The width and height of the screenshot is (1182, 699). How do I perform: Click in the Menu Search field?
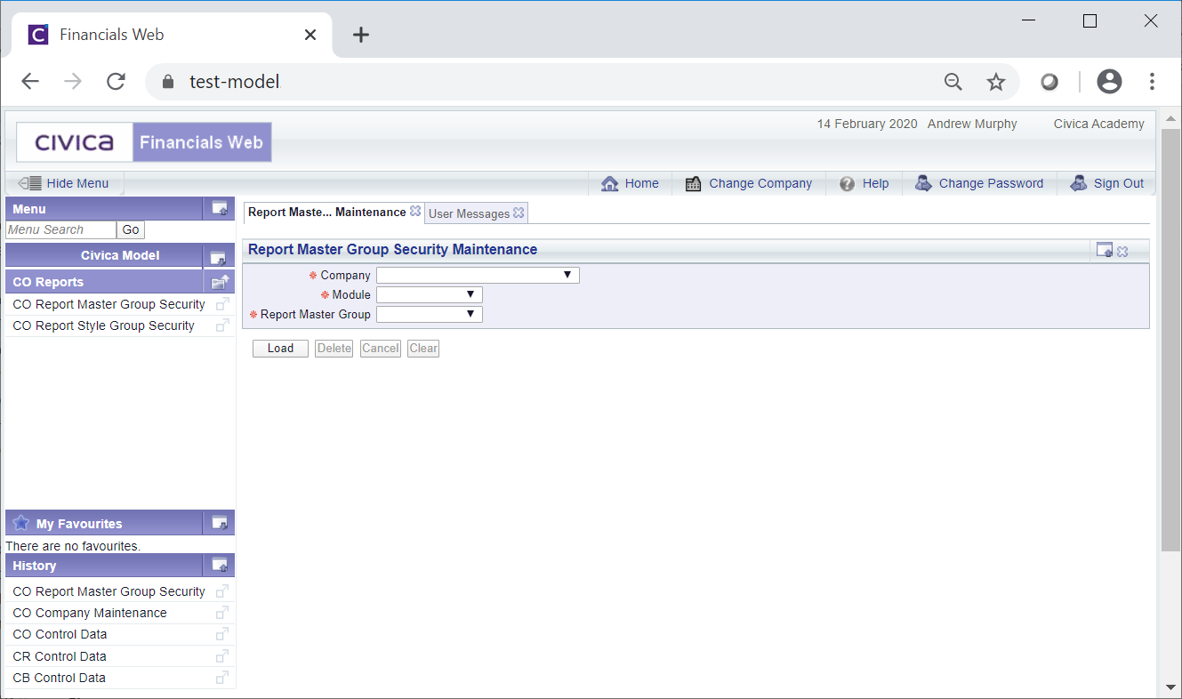pos(60,229)
